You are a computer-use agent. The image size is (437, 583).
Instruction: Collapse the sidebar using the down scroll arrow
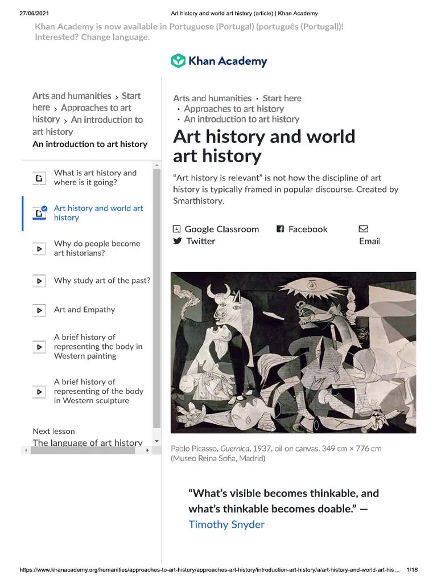pos(156,440)
